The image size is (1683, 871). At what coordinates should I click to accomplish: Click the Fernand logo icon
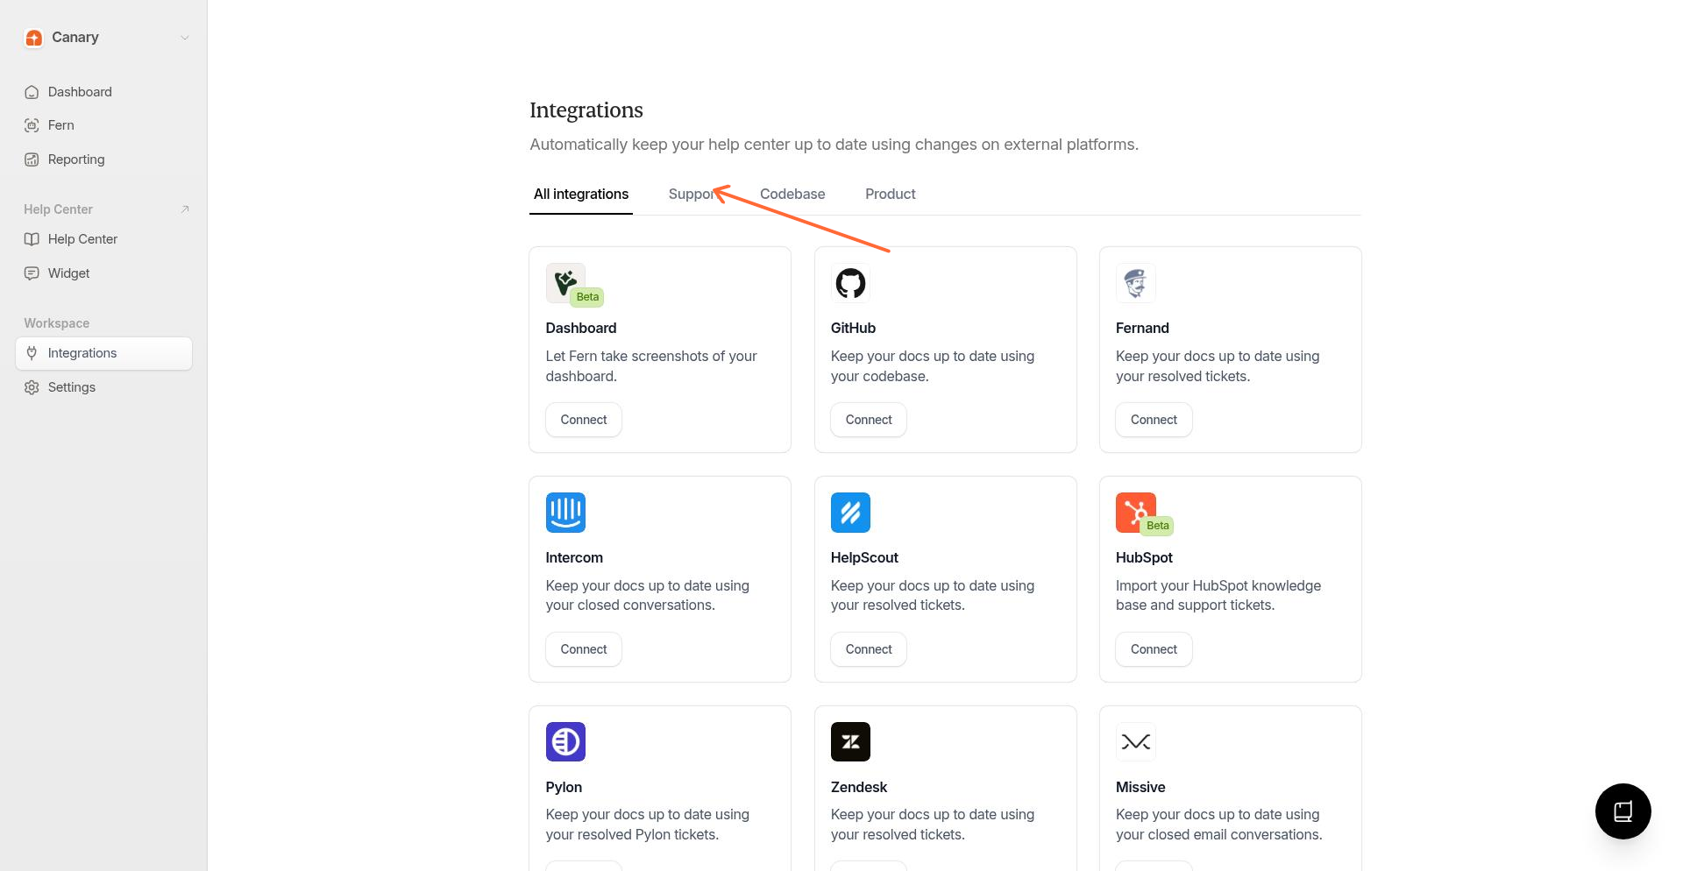pos(1135,282)
